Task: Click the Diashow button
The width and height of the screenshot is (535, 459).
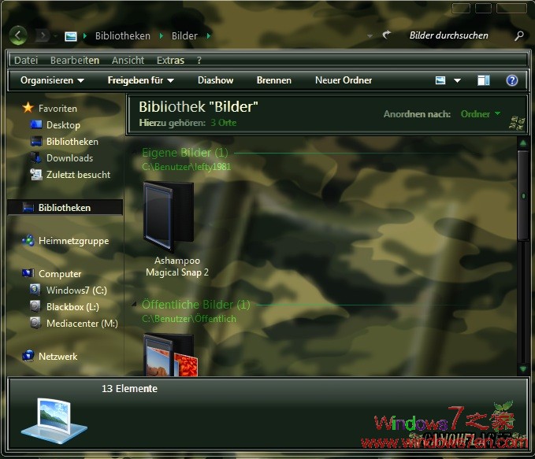Action: [x=215, y=80]
